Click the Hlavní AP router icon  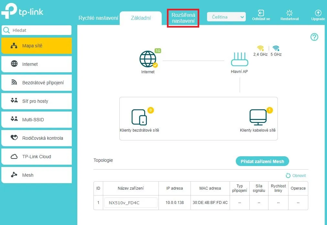click(x=239, y=60)
